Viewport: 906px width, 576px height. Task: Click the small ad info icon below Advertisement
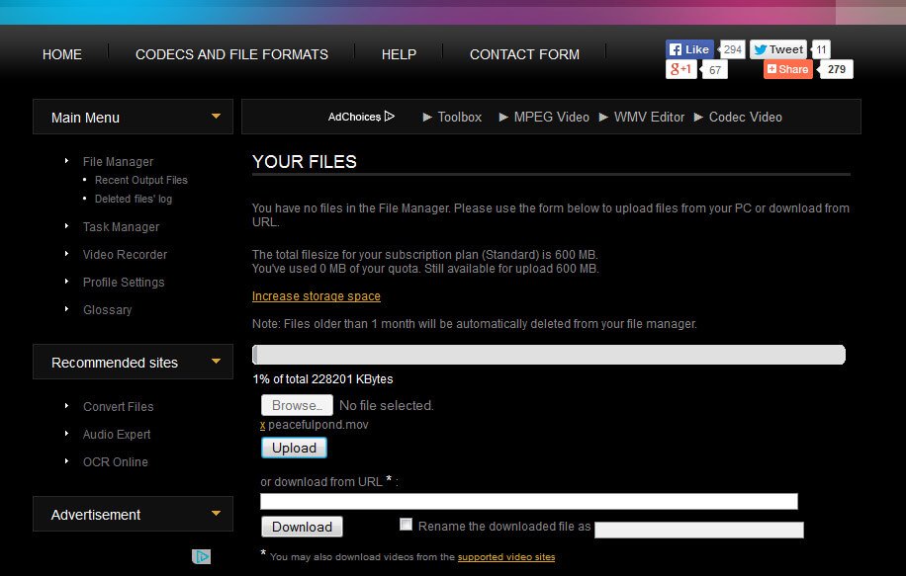click(202, 556)
